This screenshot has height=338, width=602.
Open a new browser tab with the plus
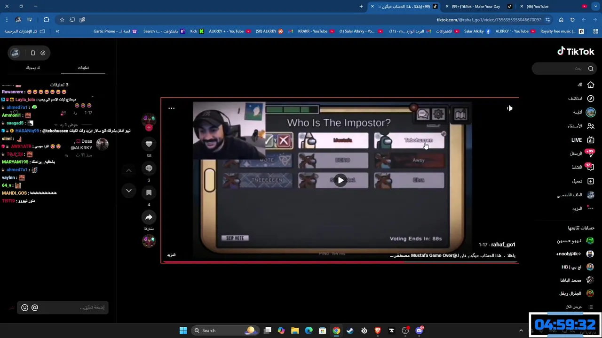(361, 7)
